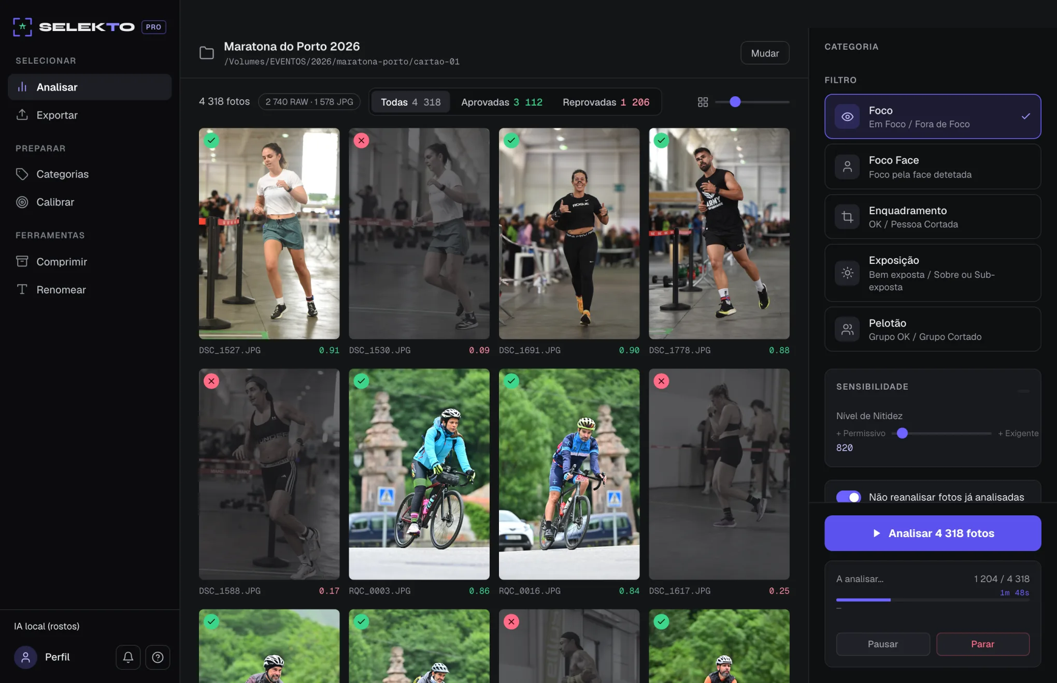The image size is (1057, 683).
Task: Click Analisar 4 318 fotos button
Action: point(933,533)
